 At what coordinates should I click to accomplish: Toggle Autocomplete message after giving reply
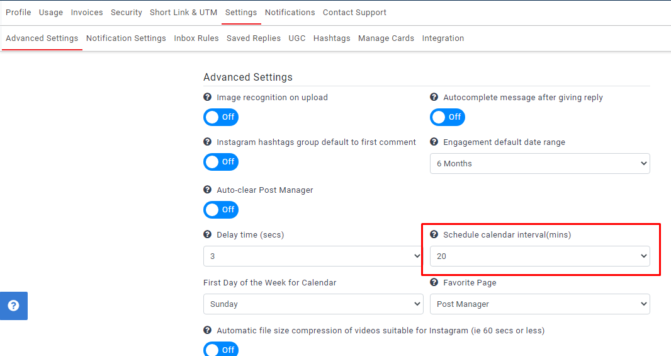[448, 117]
